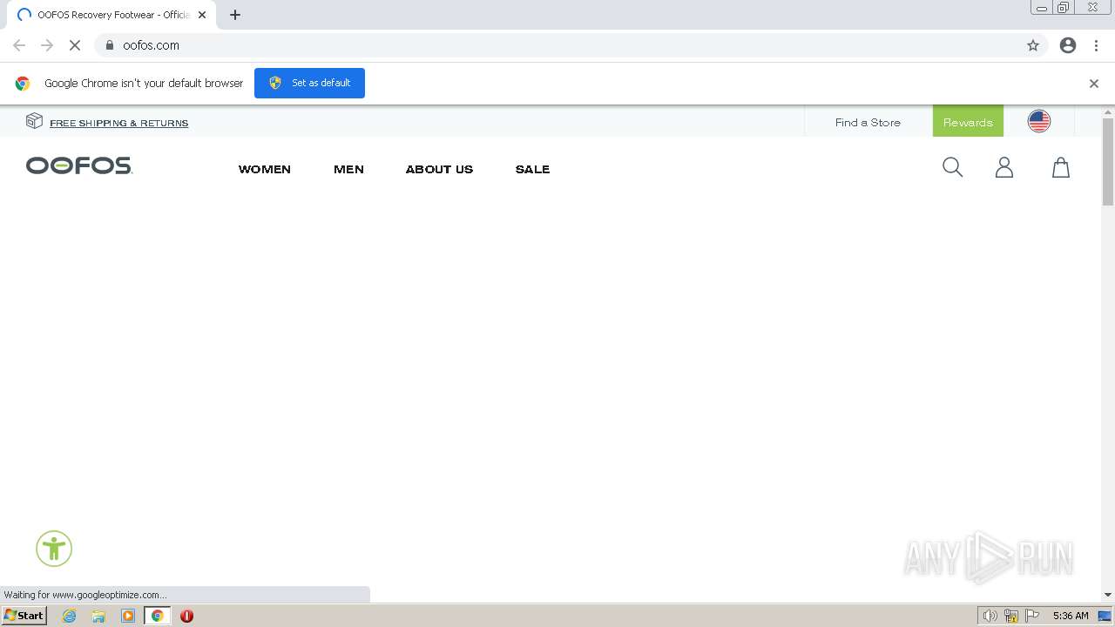Stop loading the page
Screen dimensions: 1115x627
[x=75, y=45]
